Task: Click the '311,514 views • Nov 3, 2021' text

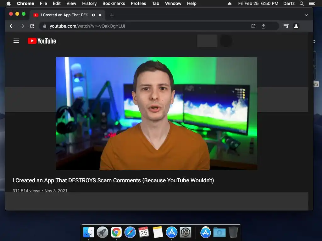Action: click(x=40, y=190)
